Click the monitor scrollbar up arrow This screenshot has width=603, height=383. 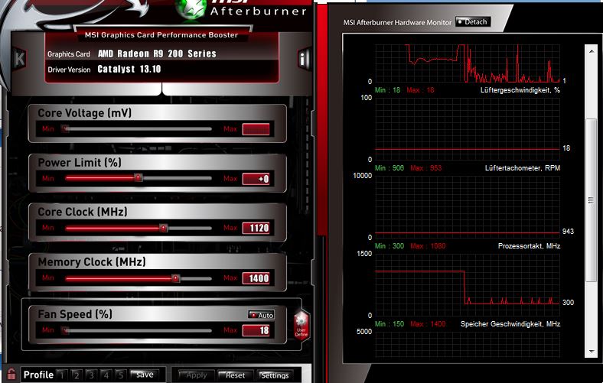tap(591, 51)
